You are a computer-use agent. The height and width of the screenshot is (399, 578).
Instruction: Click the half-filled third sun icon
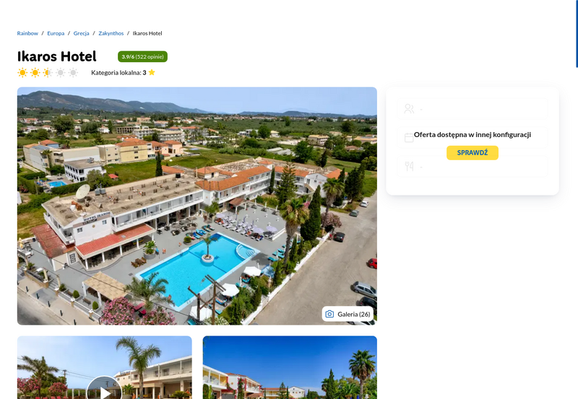point(48,72)
